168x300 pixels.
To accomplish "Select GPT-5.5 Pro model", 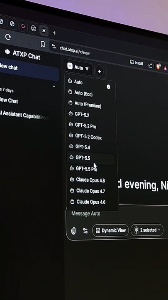I will pos(91,169).
